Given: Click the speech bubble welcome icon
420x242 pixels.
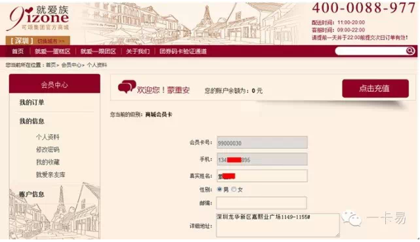Looking at the screenshot, I should 127,87.
